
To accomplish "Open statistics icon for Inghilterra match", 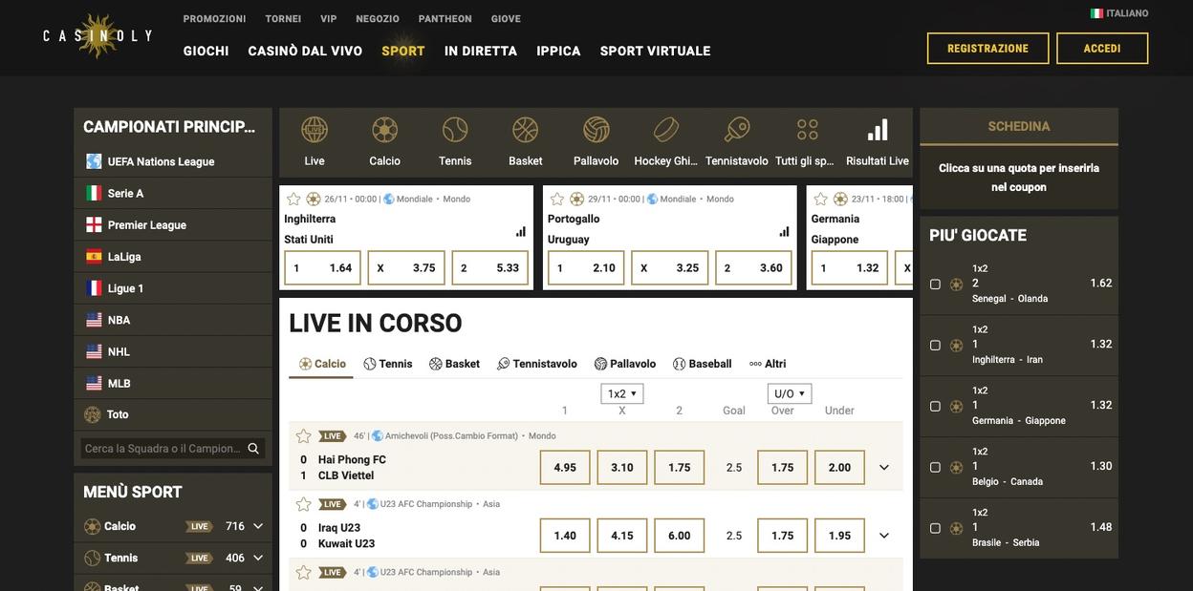I will coord(521,231).
